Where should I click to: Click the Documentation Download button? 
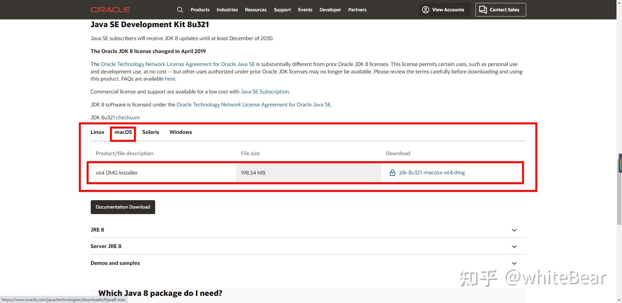[123, 207]
